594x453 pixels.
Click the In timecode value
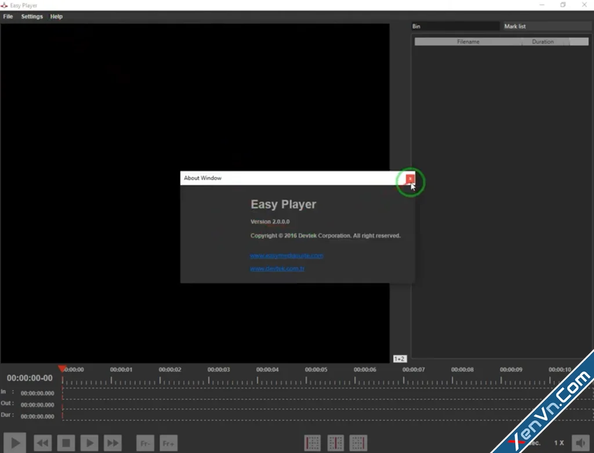click(38, 393)
